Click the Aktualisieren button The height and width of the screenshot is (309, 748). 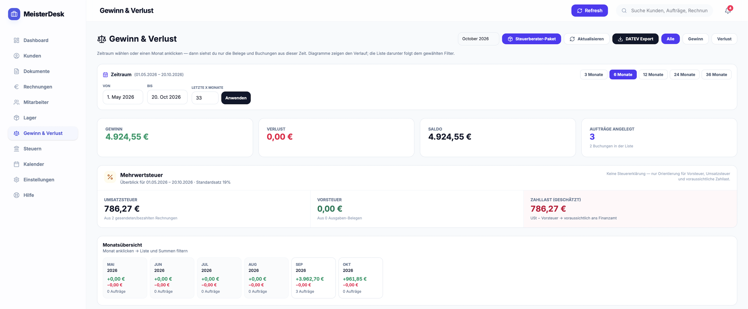[x=587, y=39]
